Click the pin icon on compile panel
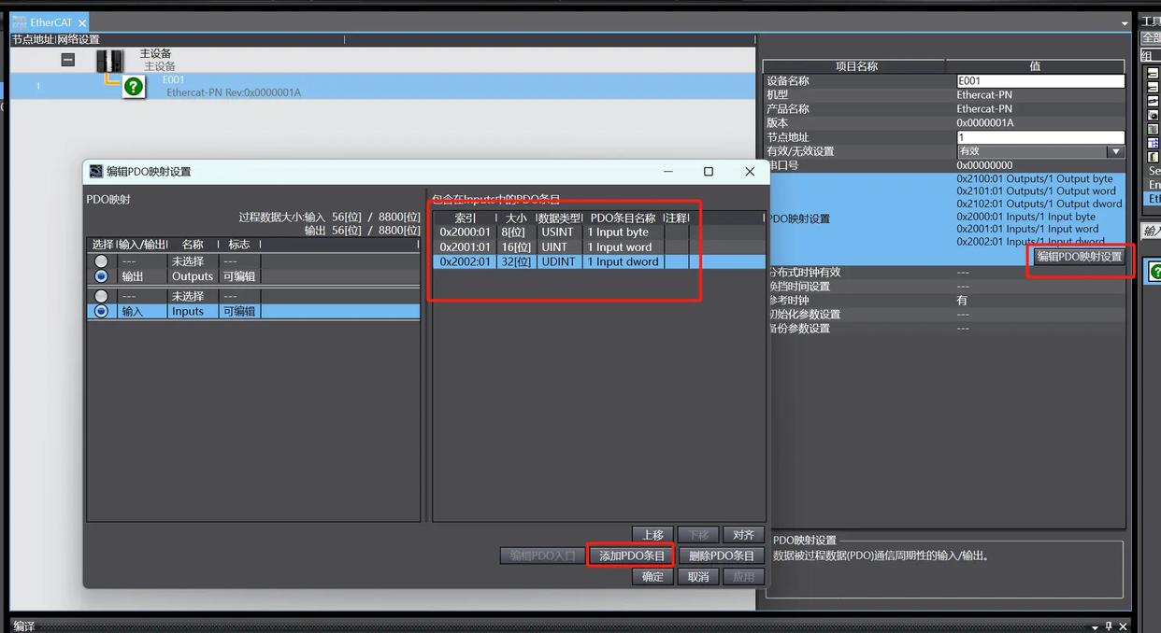This screenshot has height=633, width=1161. 1109,626
